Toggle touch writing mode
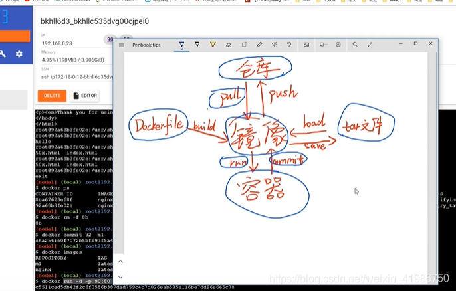 pos(275,45)
